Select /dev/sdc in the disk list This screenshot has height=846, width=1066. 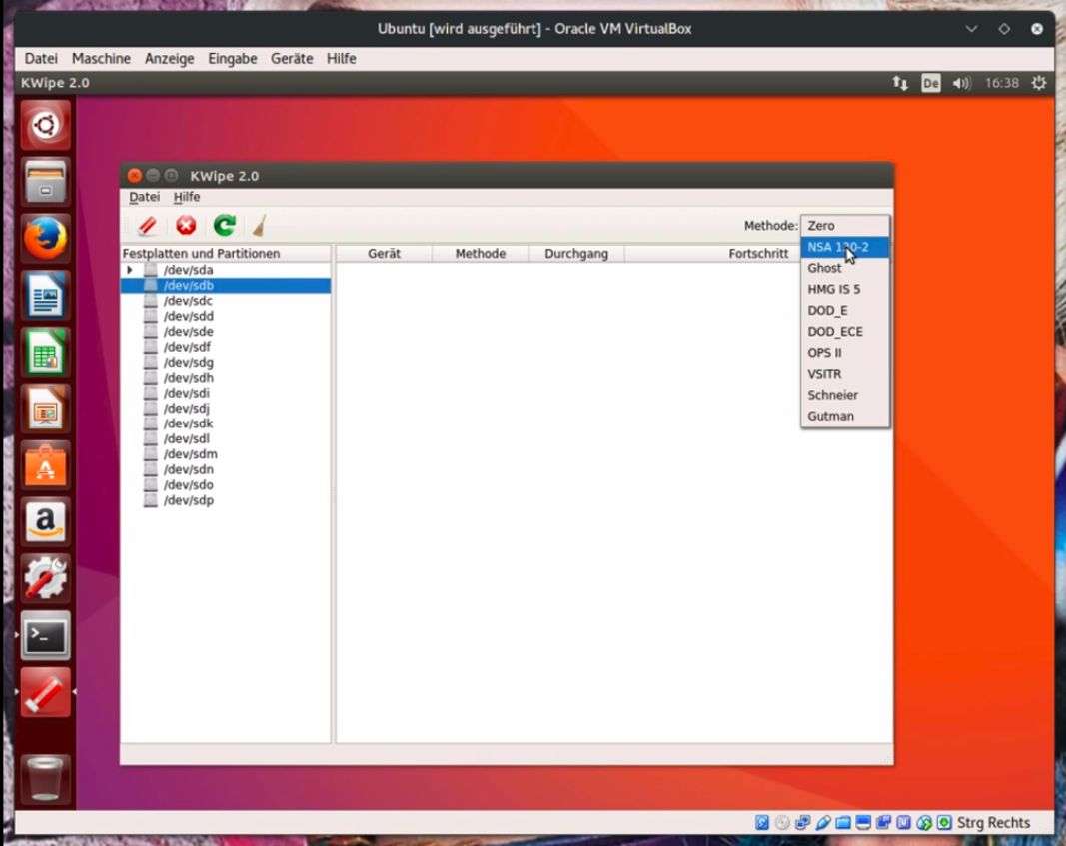pyautogui.click(x=188, y=301)
